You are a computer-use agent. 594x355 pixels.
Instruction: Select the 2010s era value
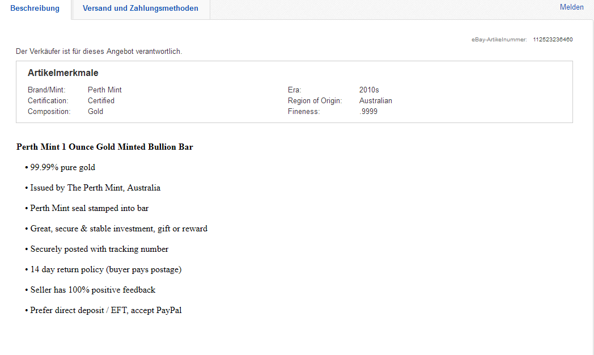tap(369, 90)
